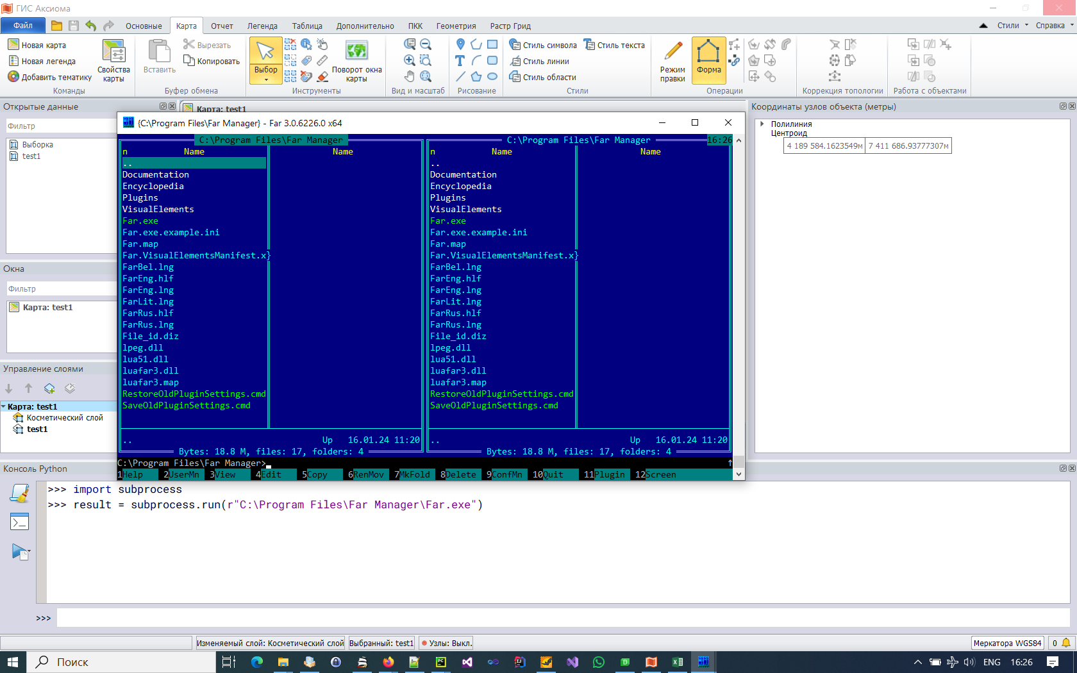The image size is (1077, 673).
Task: Click the open folder icon in title toolbar
Action: (x=57, y=26)
